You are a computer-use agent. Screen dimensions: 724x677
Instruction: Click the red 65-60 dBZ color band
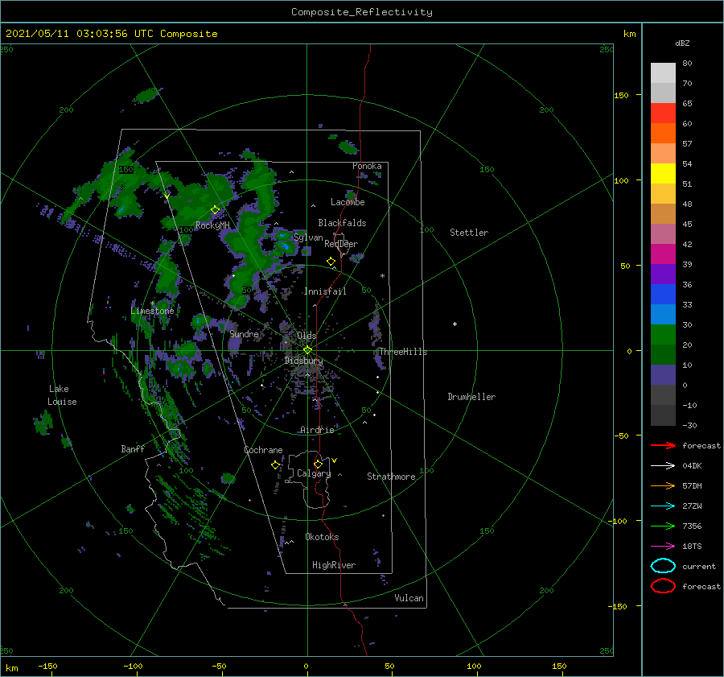(x=663, y=114)
